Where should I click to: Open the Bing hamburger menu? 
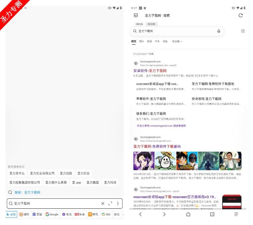tap(243, 31)
